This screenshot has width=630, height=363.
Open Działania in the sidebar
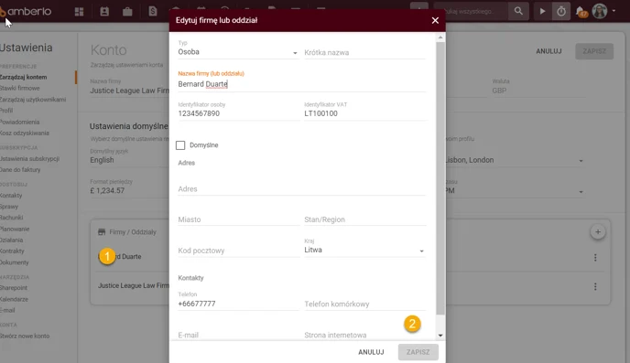[x=12, y=240]
